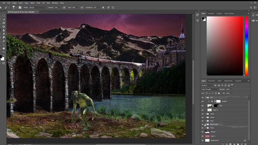Lock image pixels brush icon
This screenshot has width=258, height=145.
(x=210, y=93)
